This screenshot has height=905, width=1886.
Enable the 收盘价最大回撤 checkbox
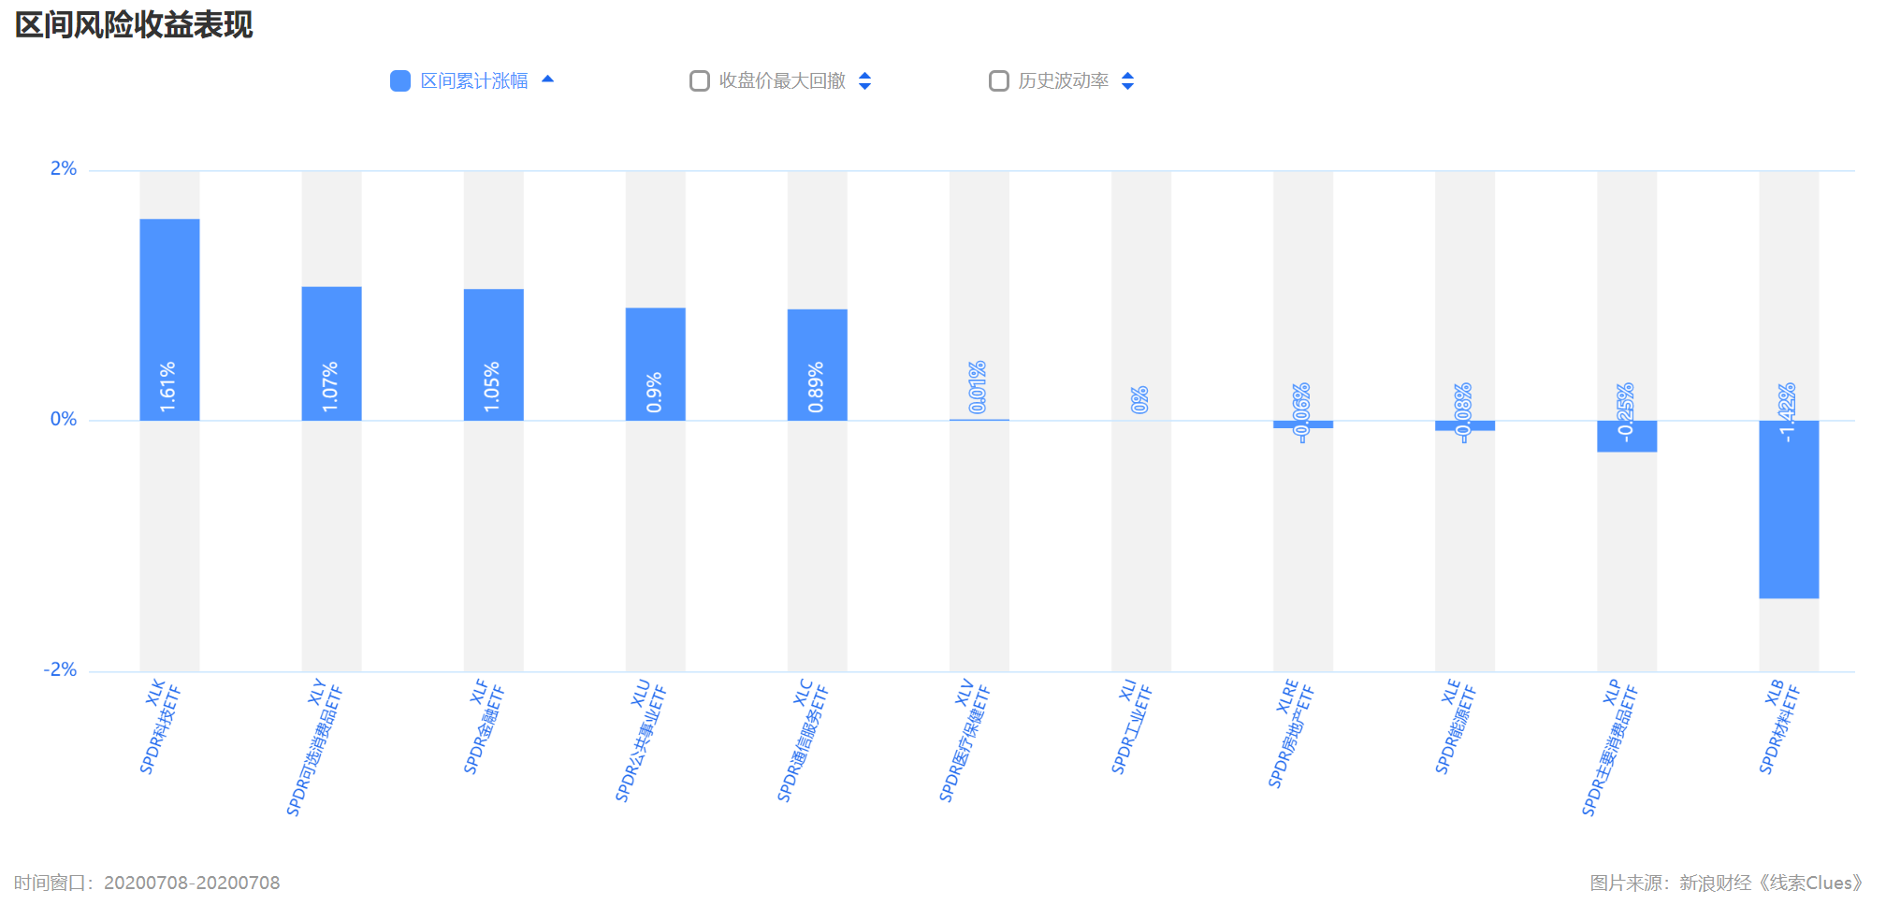tap(700, 81)
